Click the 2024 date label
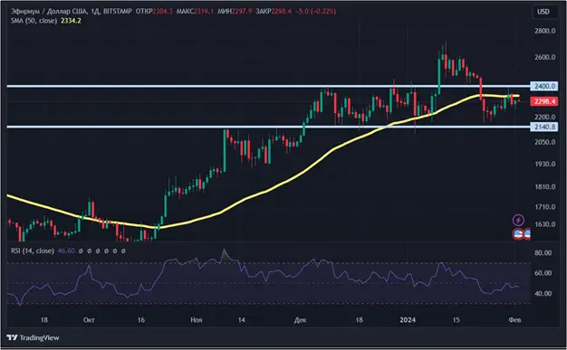 408,320
